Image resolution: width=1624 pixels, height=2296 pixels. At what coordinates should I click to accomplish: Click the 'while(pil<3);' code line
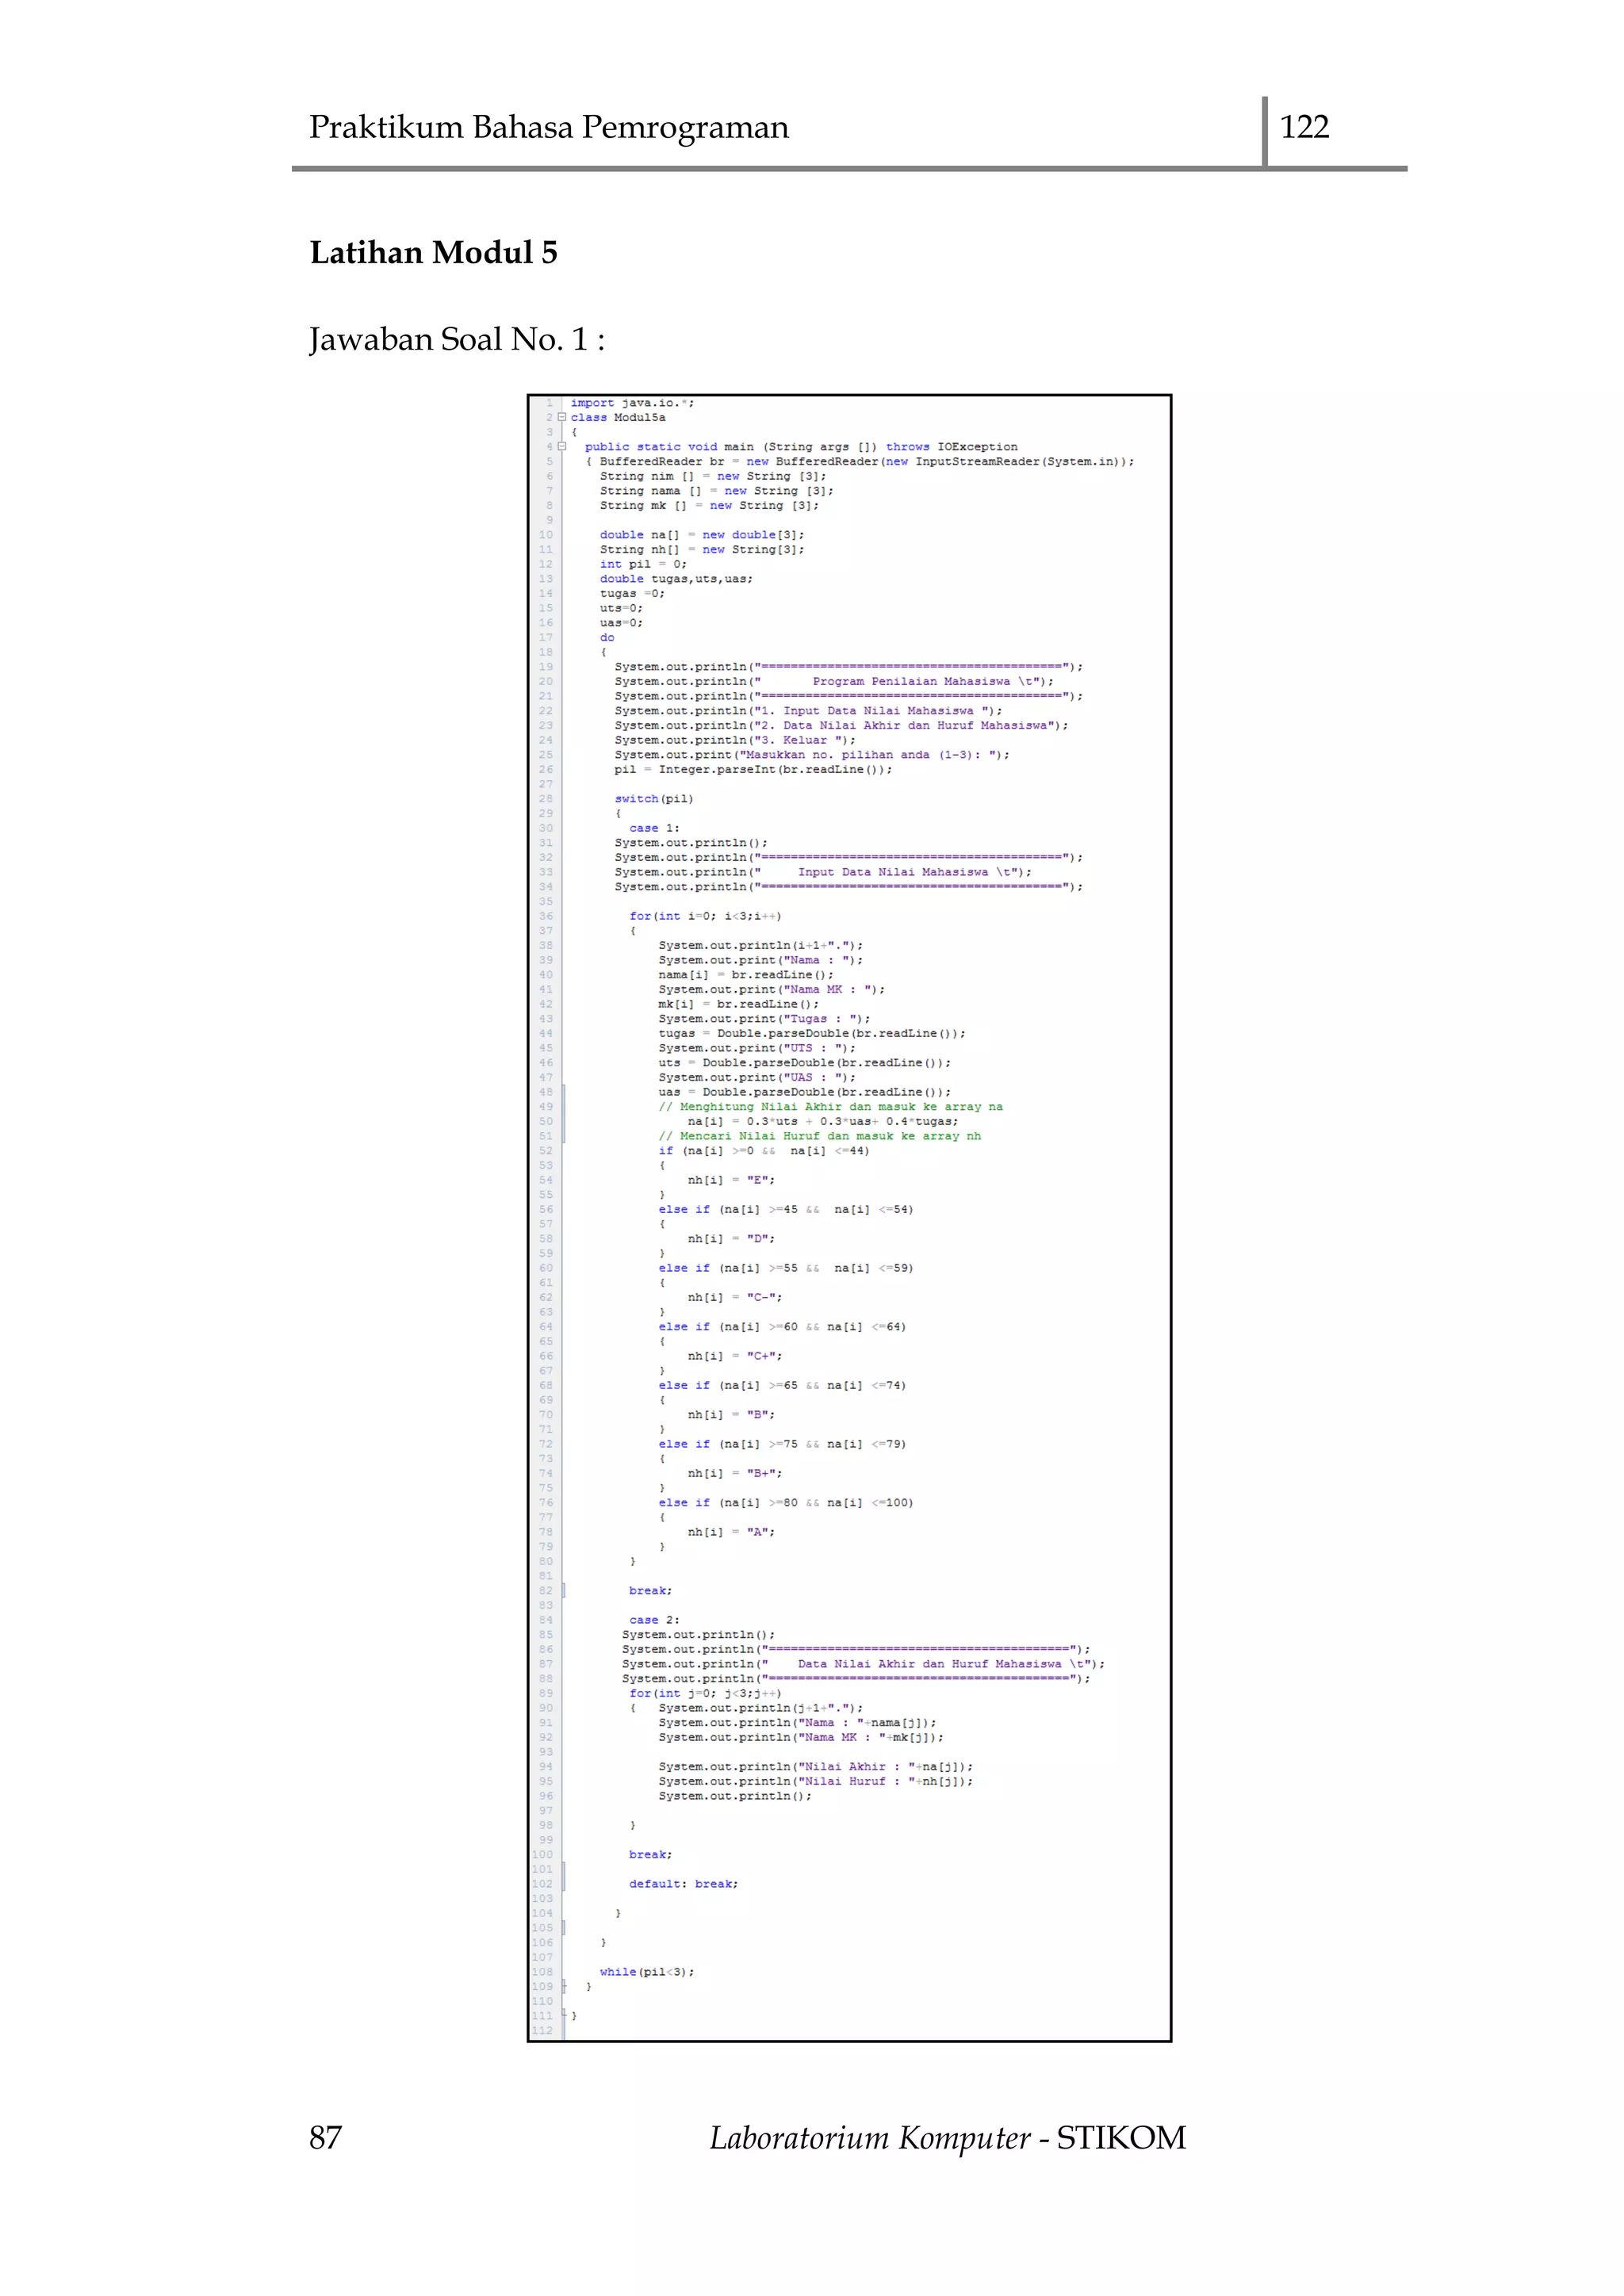pos(646,1972)
